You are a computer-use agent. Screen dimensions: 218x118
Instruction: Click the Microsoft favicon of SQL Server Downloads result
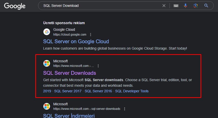(47, 63)
